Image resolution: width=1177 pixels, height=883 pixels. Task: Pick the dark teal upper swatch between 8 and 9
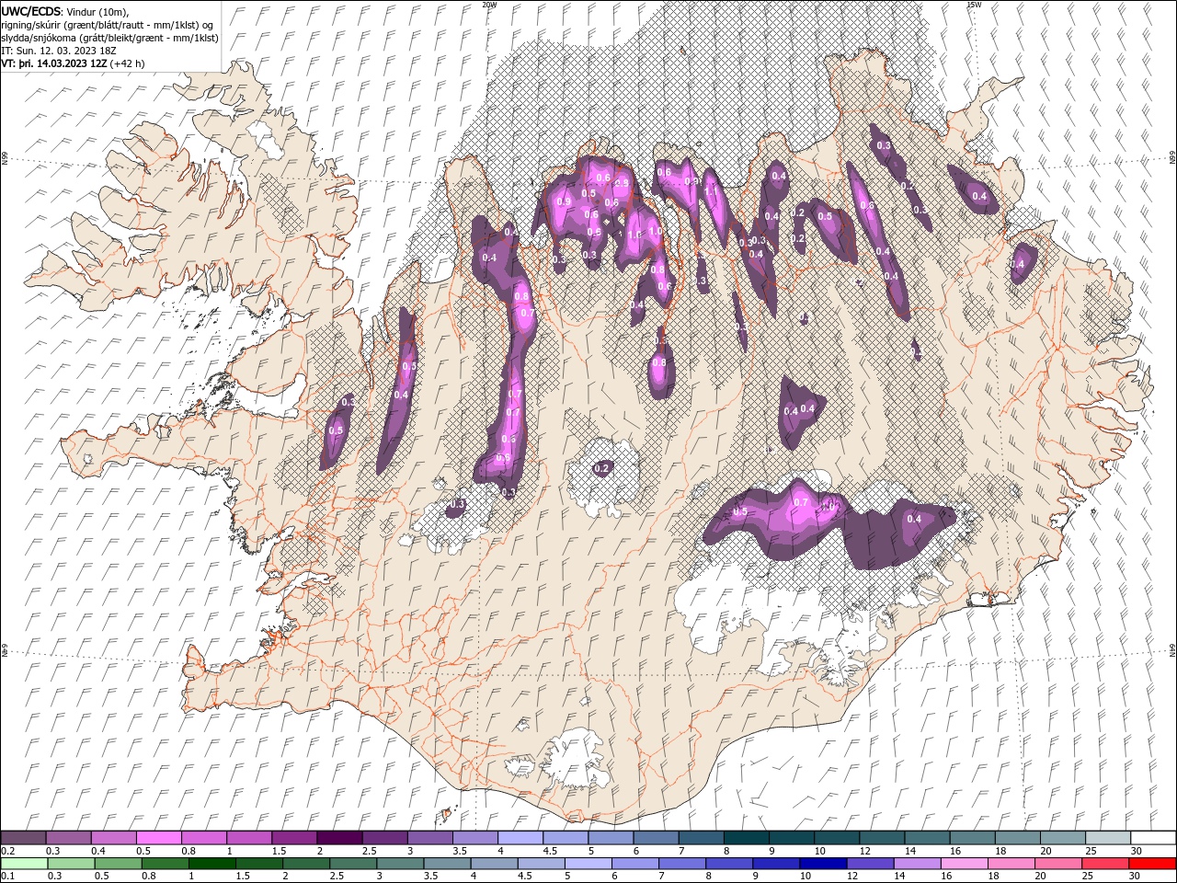tap(747, 838)
